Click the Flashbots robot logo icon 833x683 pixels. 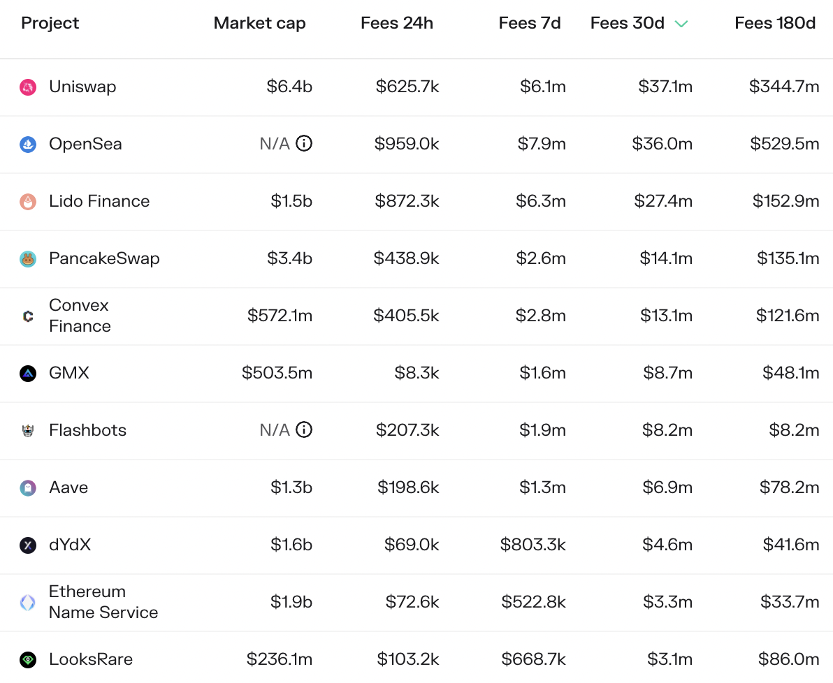(28, 431)
